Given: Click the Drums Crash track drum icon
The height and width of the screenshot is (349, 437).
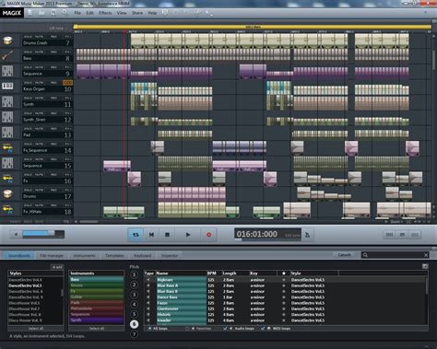Looking at the screenshot, I should (7, 41).
